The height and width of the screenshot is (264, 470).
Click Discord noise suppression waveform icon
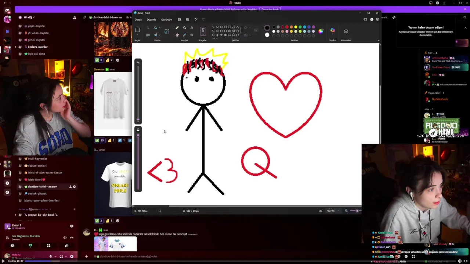(x=65, y=238)
